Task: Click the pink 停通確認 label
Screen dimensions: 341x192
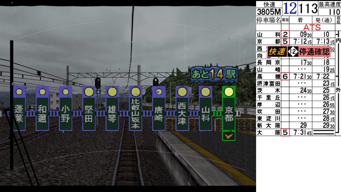Action: click(314, 52)
